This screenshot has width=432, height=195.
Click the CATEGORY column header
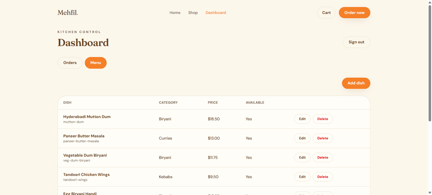coord(168,103)
